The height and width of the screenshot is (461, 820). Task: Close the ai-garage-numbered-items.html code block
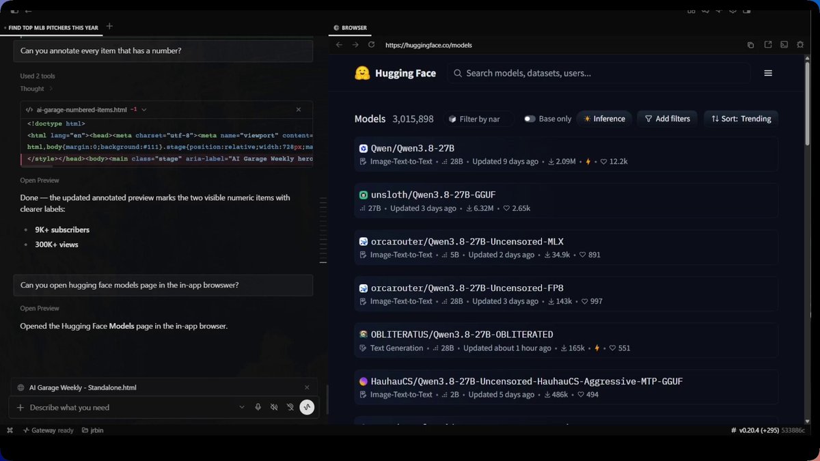click(x=299, y=109)
